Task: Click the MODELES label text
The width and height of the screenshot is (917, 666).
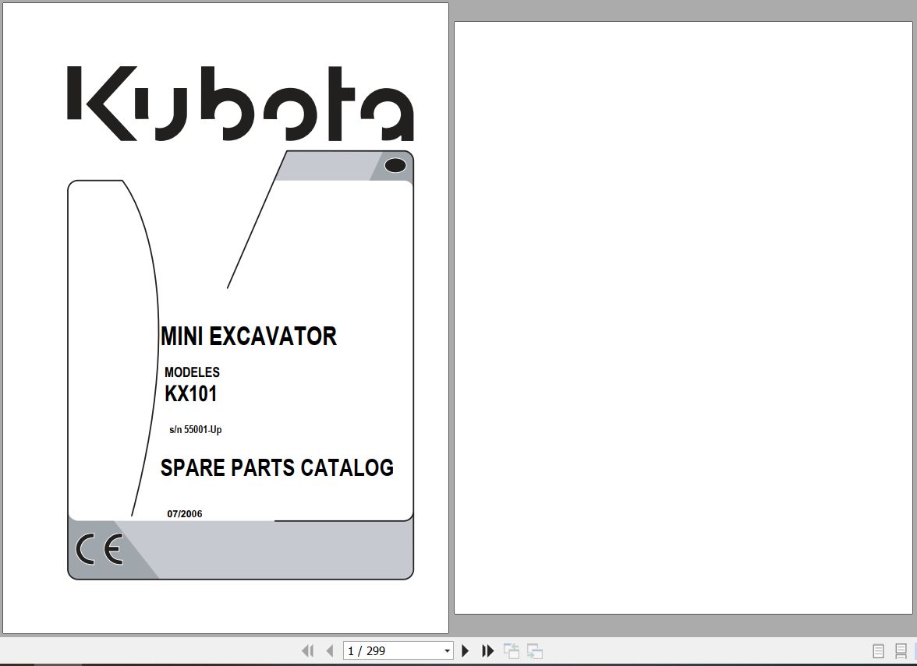Action: (x=192, y=372)
